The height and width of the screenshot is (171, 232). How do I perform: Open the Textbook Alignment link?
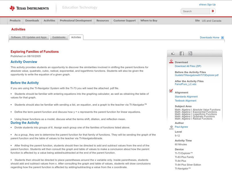[x=186, y=101]
